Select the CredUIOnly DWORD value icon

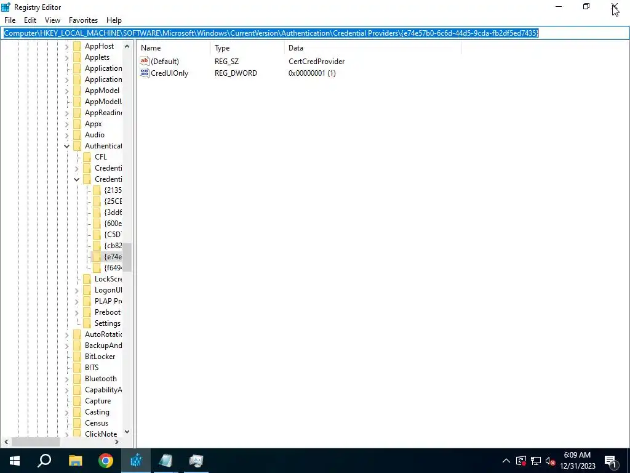coord(144,73)
